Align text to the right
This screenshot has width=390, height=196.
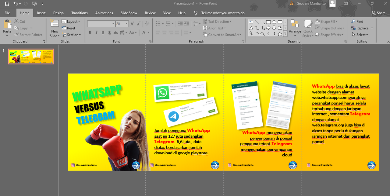tap(171, 33)
